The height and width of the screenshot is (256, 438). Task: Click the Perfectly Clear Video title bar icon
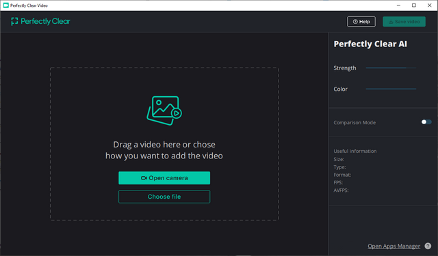click(x=6, y=5)
